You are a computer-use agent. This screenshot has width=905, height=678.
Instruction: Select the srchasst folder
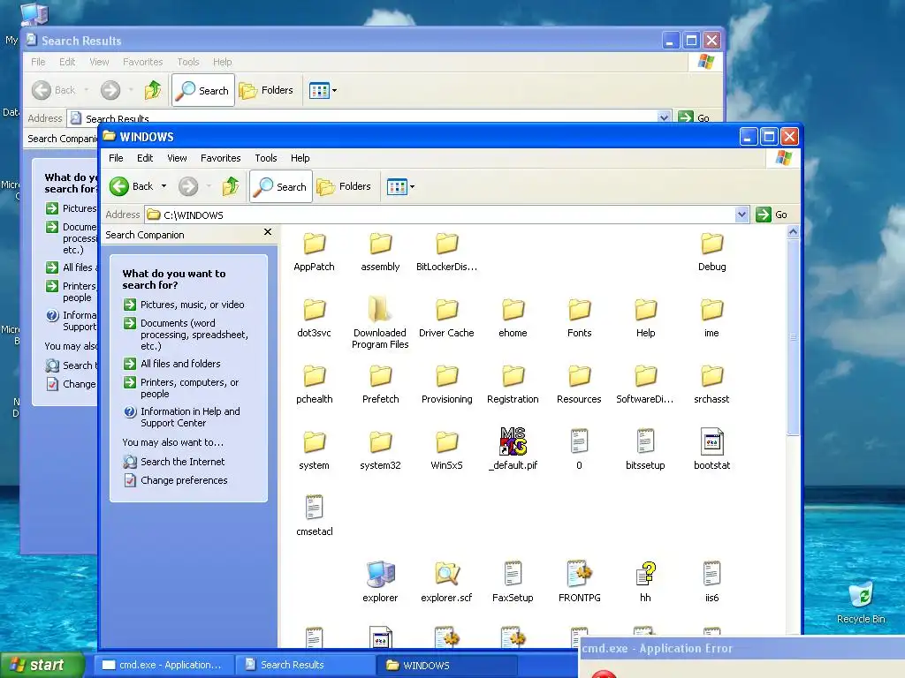(x=711, y=385)
